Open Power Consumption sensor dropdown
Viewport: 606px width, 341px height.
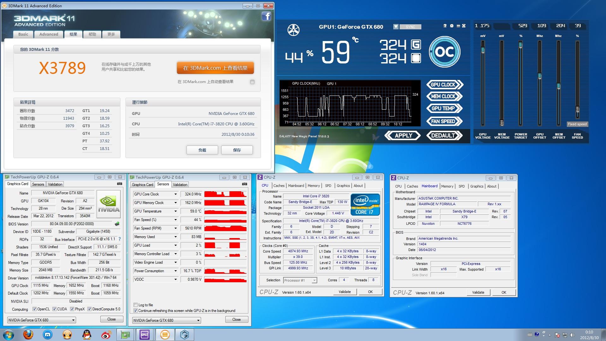175,271
